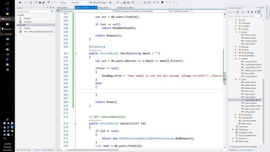Undo the last edit via toolbar
The image size is (270, 152).
tap(49, 3)
